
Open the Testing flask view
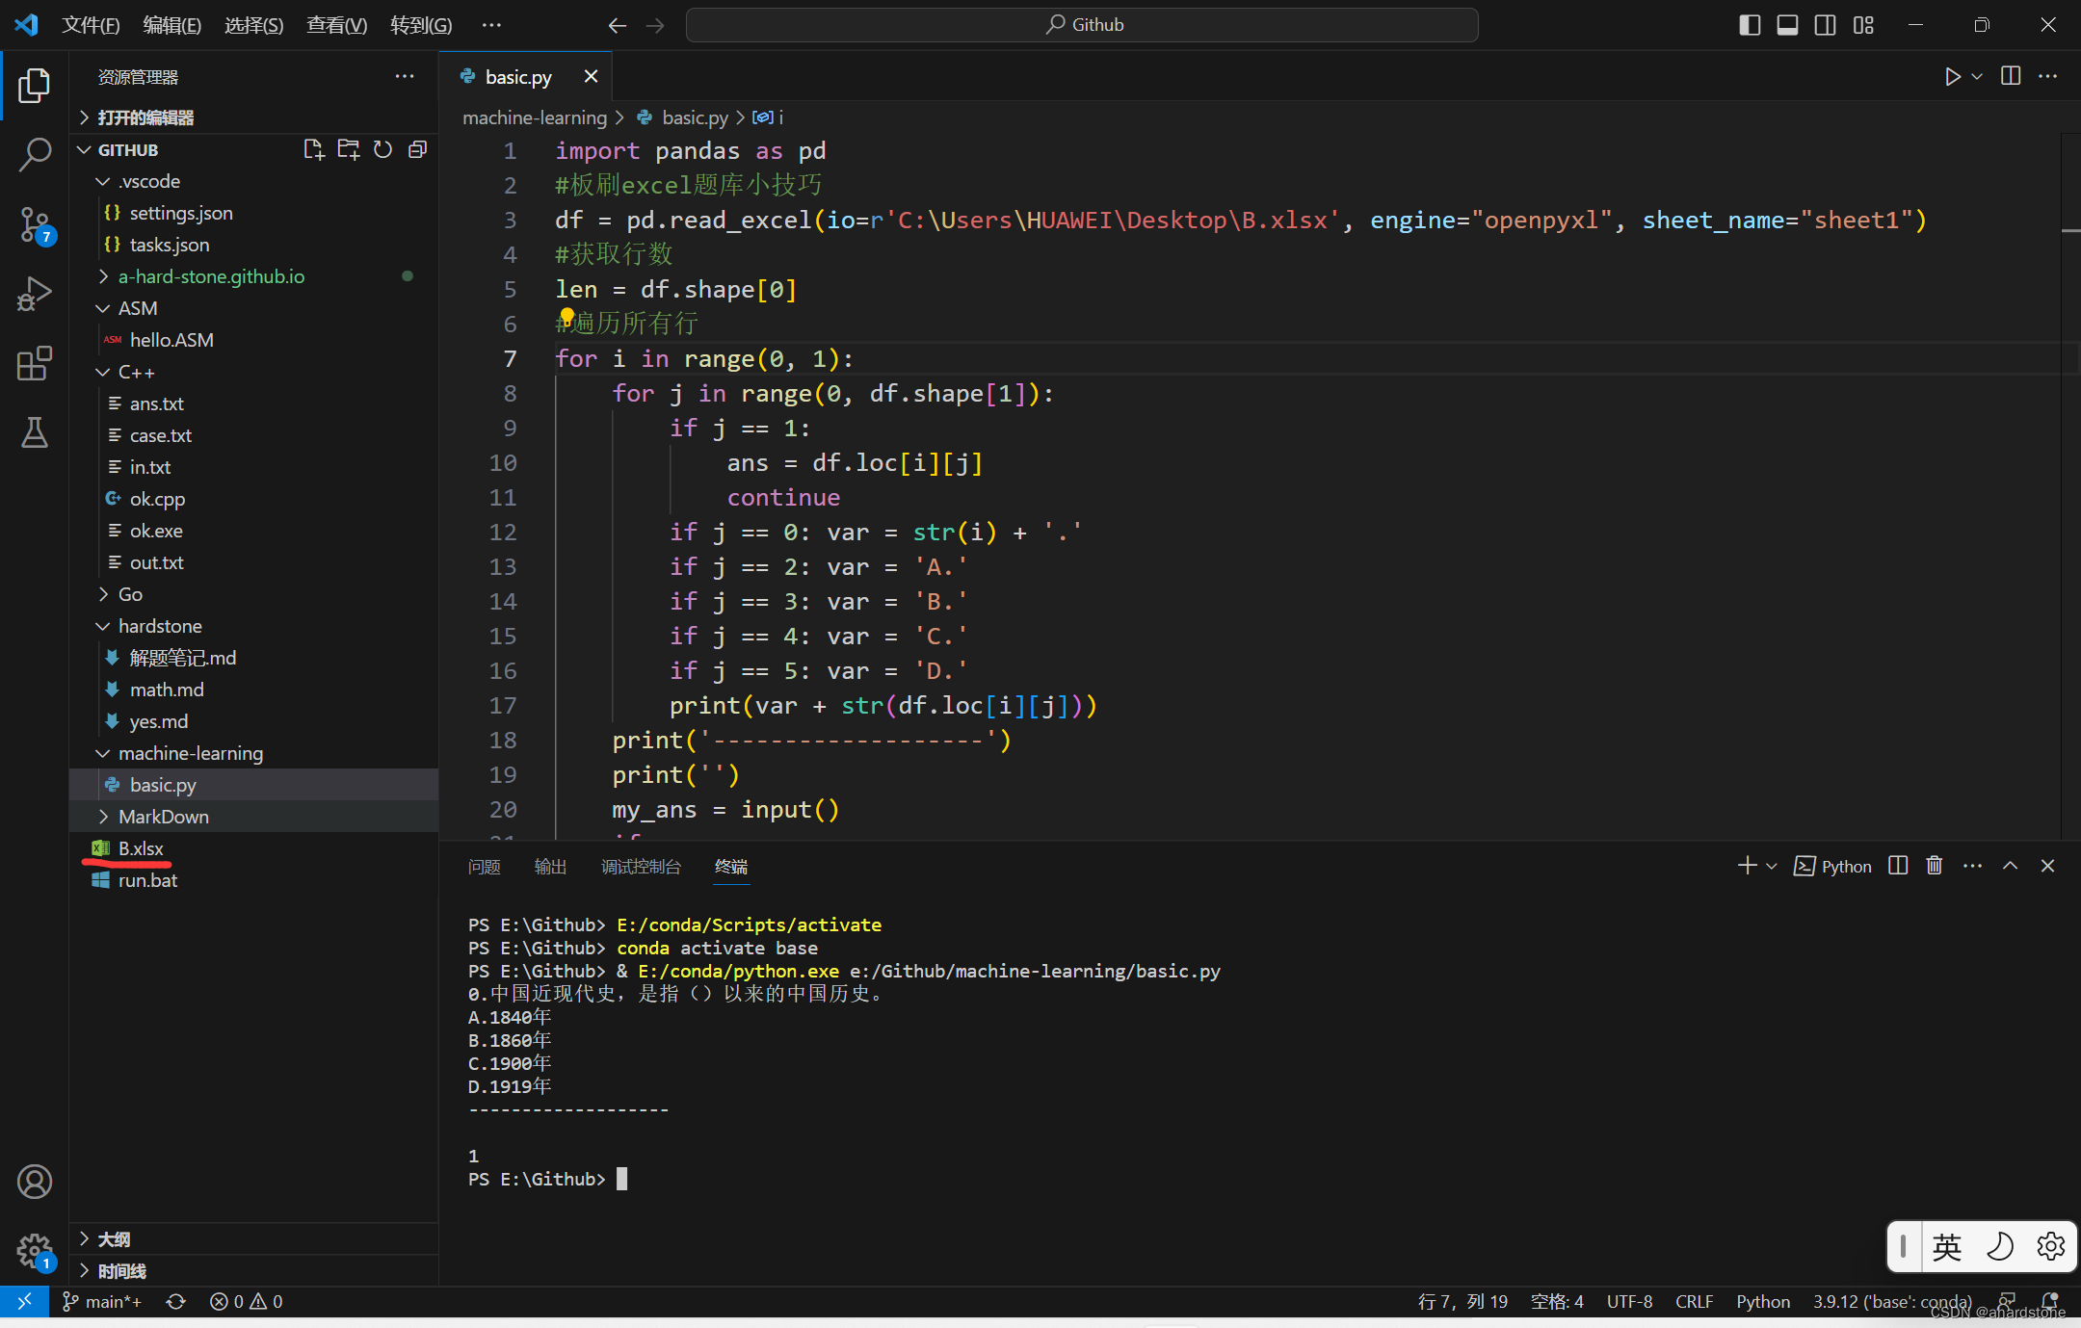pyautogui.click(x=35, y=433)
